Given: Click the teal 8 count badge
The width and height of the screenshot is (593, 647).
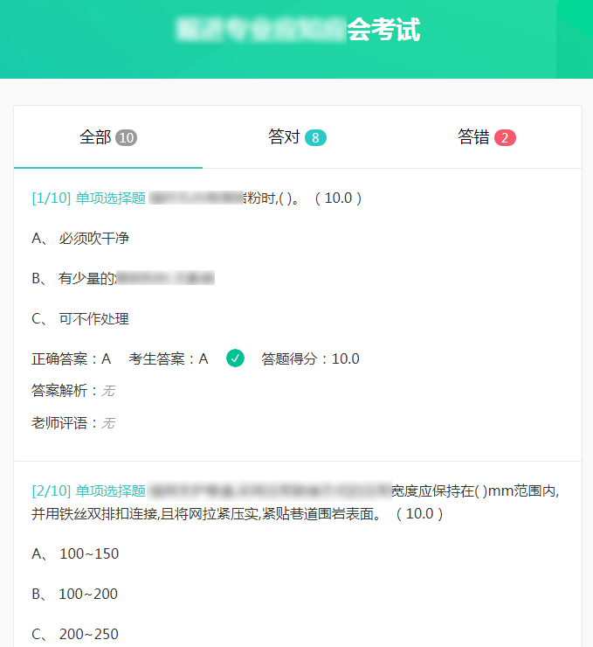Looking at the screenshot, I should [x=315, y=138].
